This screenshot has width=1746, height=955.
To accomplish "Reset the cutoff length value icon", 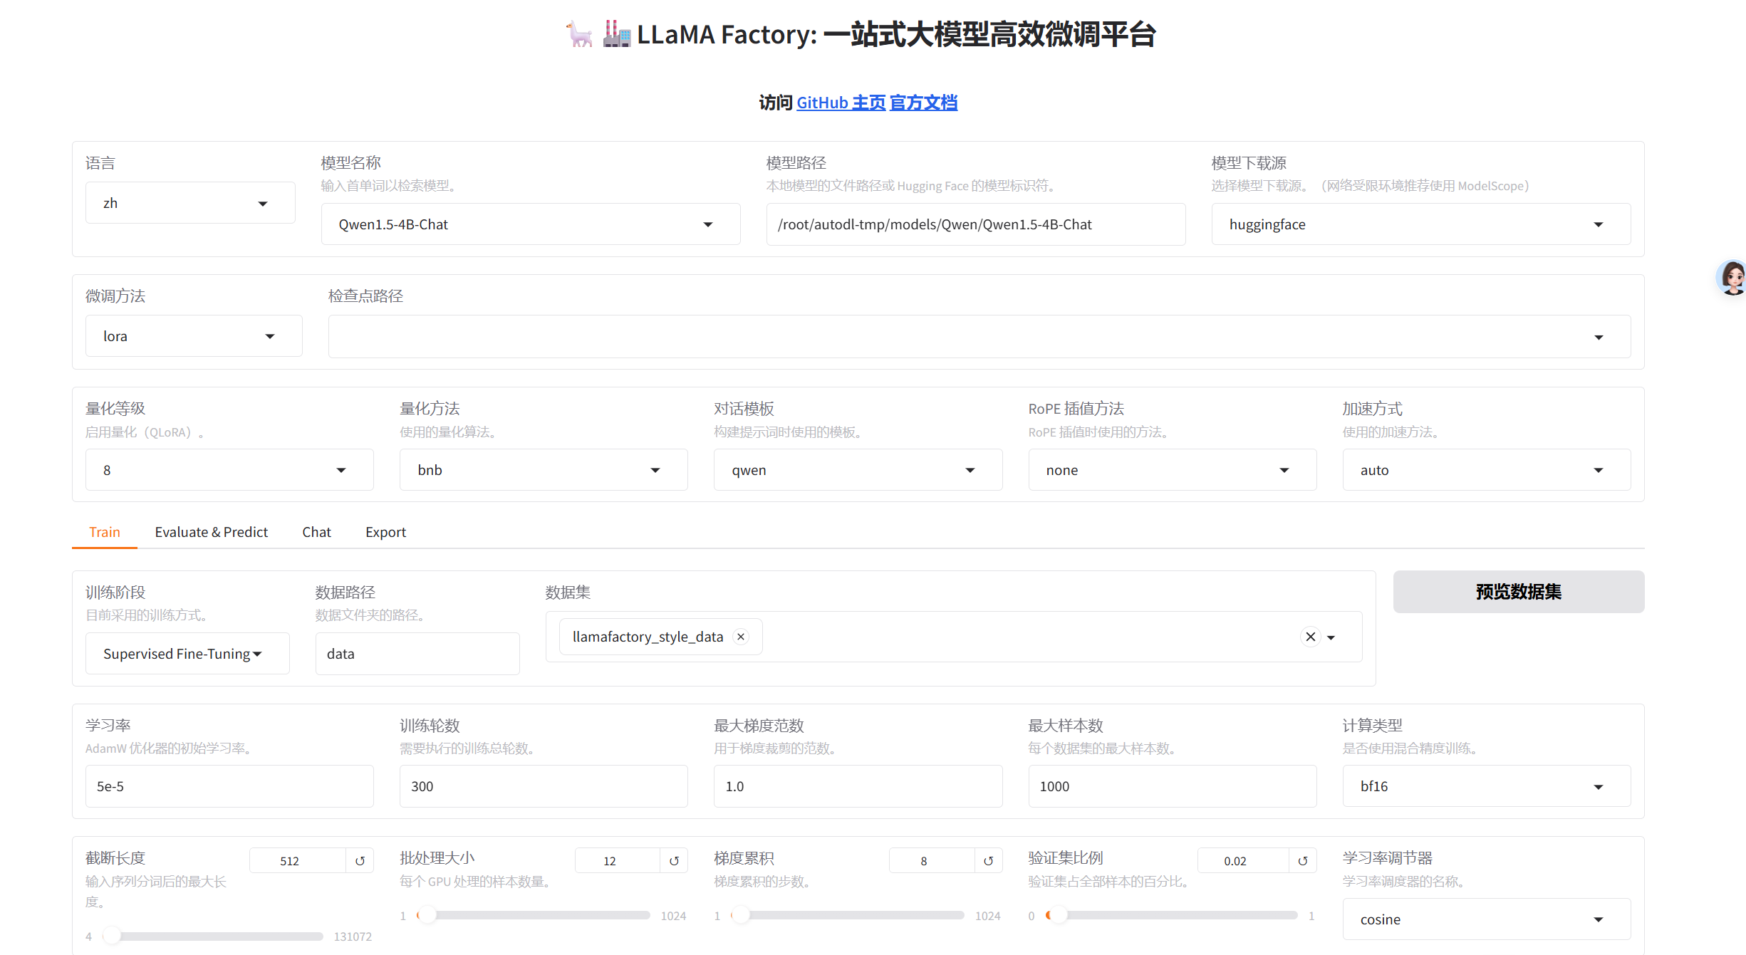I will tap(360, 861).
